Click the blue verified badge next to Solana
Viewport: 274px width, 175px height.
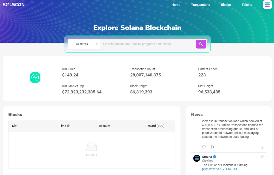pos(215,157)
